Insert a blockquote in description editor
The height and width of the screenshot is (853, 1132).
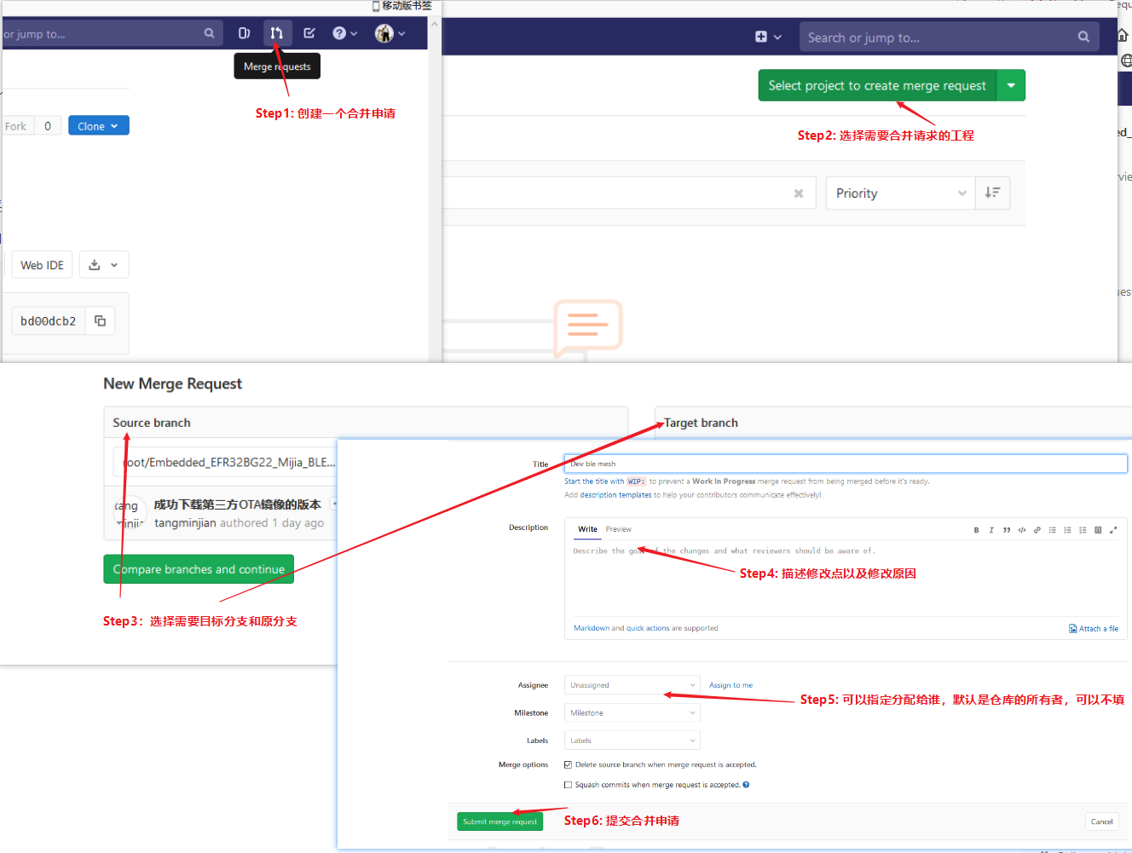coord(1007,530)
